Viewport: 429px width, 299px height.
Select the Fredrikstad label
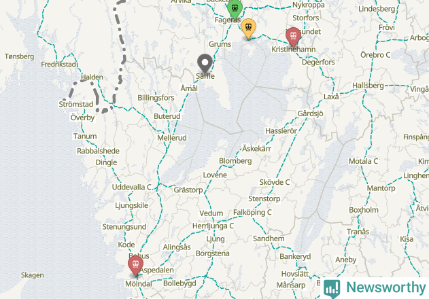pos(58,65)
